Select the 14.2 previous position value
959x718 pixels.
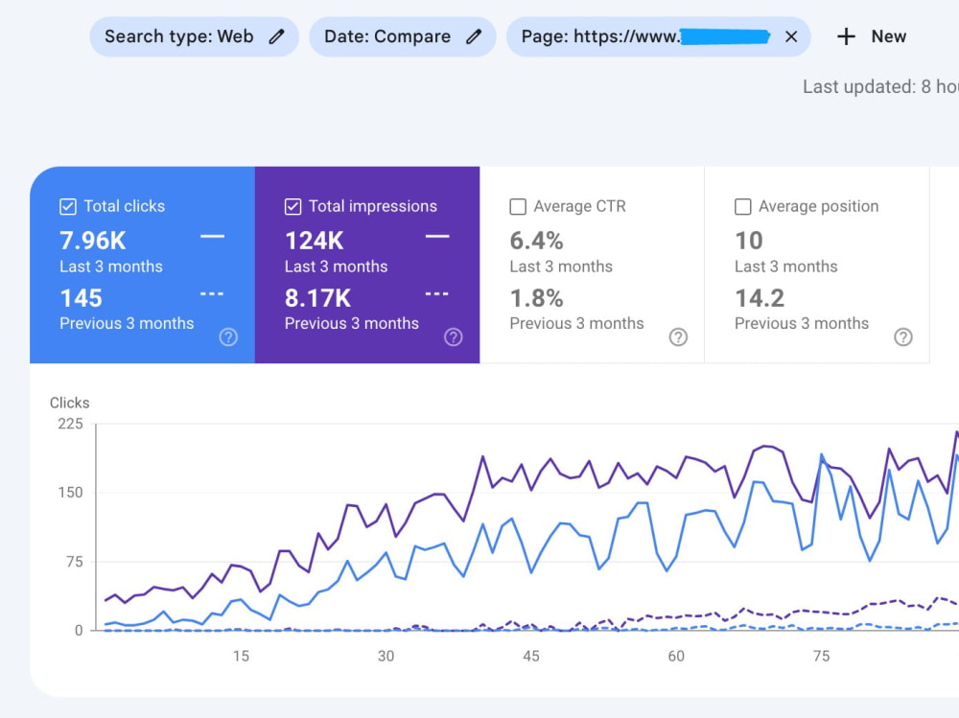coord(760,298)
